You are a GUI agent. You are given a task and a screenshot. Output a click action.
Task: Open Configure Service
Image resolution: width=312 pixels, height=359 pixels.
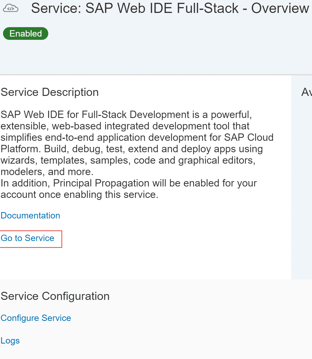[36, 318]
